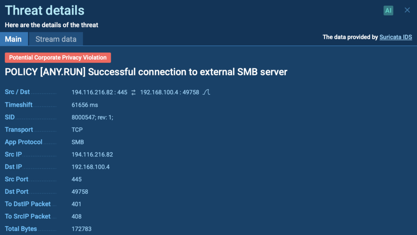
Task: Follow the Suricata IDS link
Action: (395, 37)
